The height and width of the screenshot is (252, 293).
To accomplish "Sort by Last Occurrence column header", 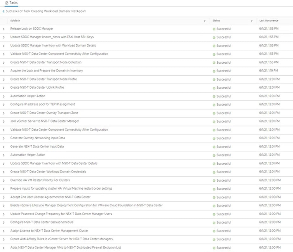I will click(269, 21).
